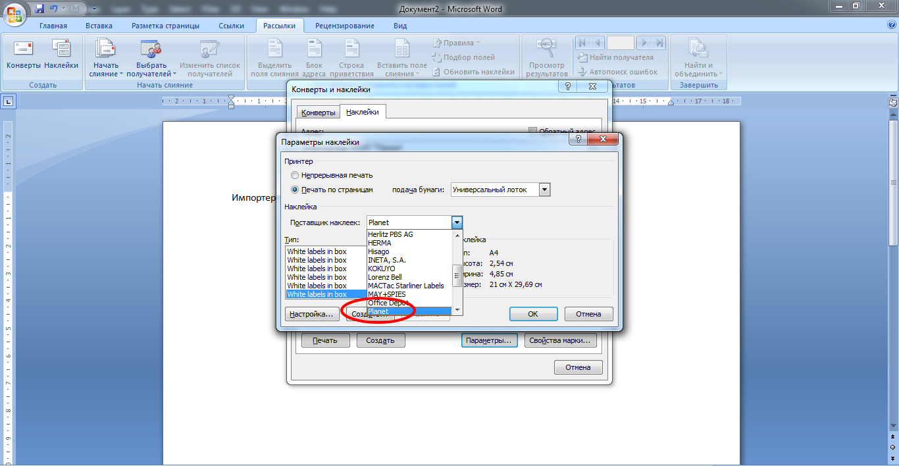Click vendor list scroll up arrow
This screenshot has width=899, height=466.
click(457, 234)
